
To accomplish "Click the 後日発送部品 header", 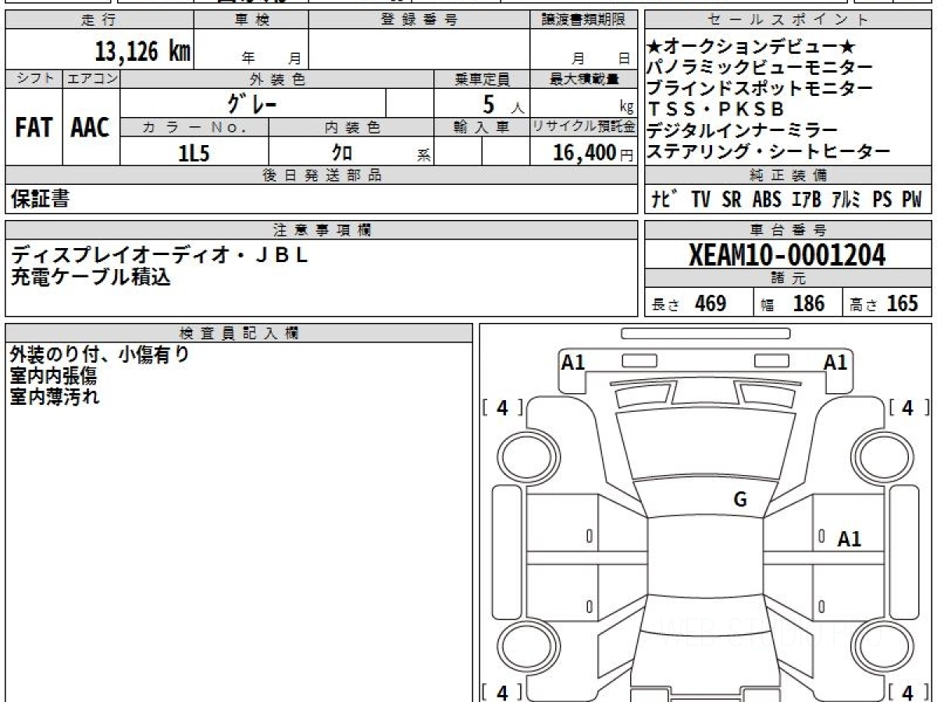I will coord(322,175).
